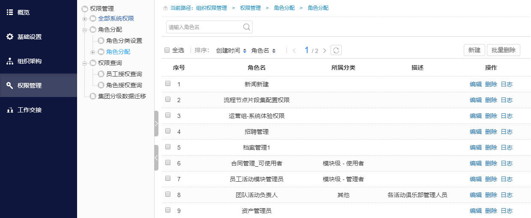The height and width of the screenshot is (218, 531).
Task: Select the checkbox for 招聘管理 row
Action: coord(168,131)
